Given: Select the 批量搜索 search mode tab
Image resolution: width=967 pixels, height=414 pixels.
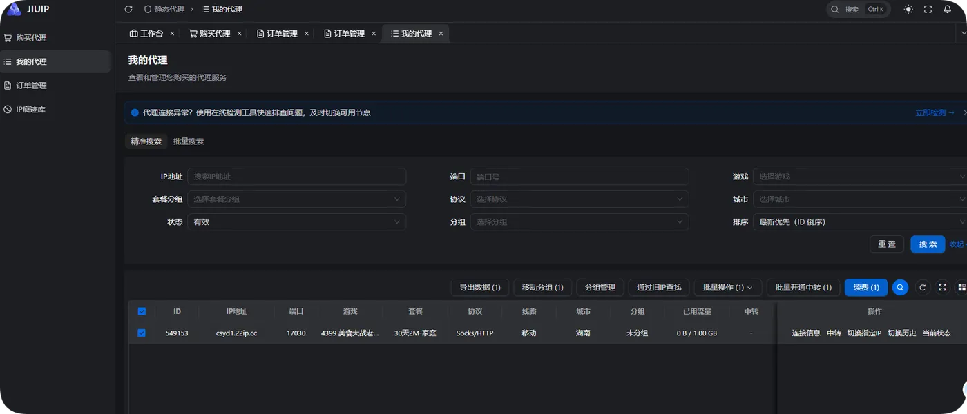Looking at the screenshot, I should (189, 141).
